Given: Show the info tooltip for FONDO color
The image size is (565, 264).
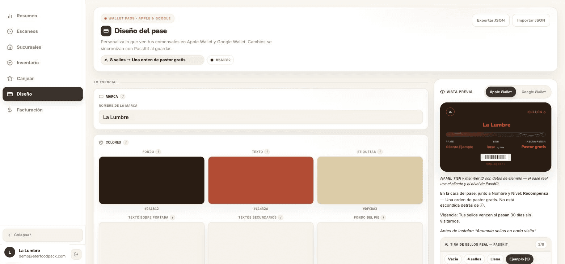Looking at the screenshot, I should pos(158,152).
